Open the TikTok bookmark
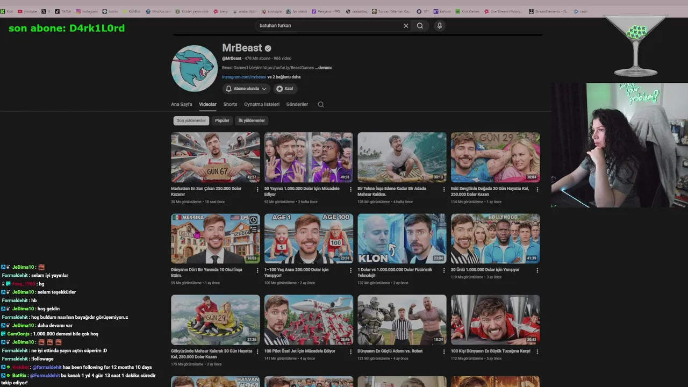 pyautogui.click(x=63, y=11)
